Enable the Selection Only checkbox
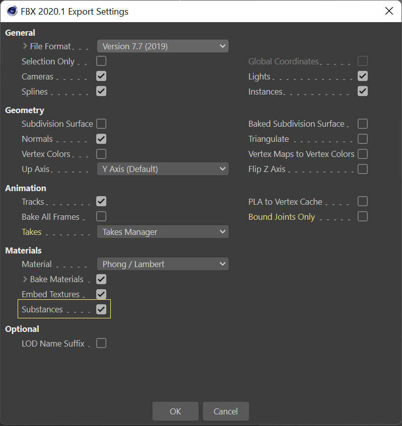The height and width of the screenshot is (426, 402). 101,61
